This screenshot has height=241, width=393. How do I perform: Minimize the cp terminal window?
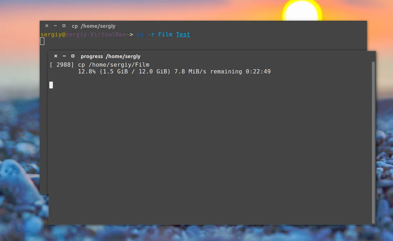coord(55,26)
